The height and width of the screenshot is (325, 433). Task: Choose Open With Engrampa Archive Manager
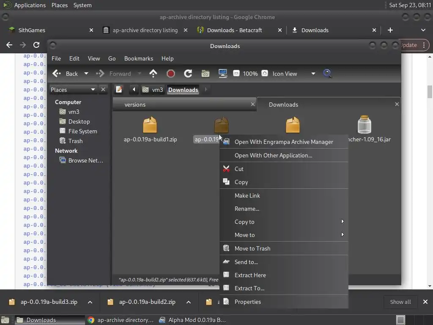click(284, 142)
